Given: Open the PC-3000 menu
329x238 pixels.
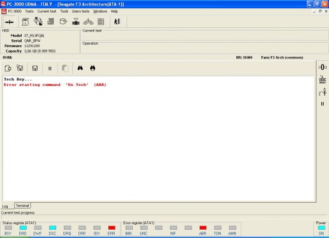Looking at the screenshot, I should [15, 11].
